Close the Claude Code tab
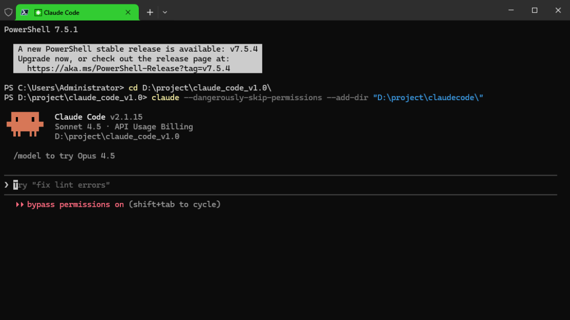Image resolution: width=570 pixels, height=320 pixels. pyautogui.click(x=128, y=12)
